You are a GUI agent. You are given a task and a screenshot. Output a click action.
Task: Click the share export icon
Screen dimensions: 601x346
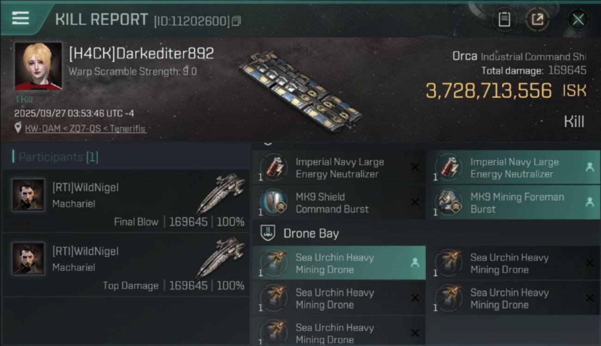pyautogui.click(x=537, y=19)
